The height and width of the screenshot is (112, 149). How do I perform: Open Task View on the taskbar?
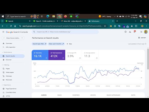42,16
